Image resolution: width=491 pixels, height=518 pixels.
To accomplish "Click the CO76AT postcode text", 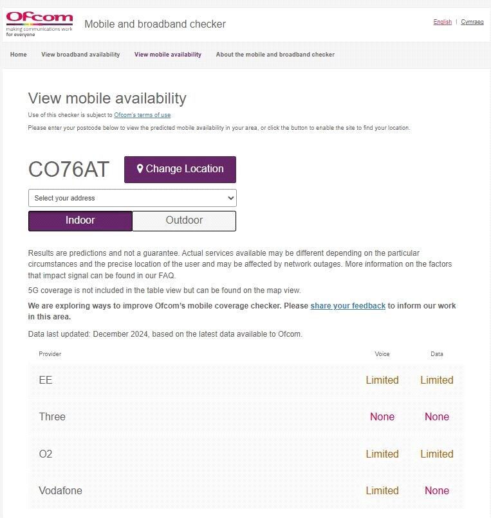I will pyautogui.click(x=69, y=170).
